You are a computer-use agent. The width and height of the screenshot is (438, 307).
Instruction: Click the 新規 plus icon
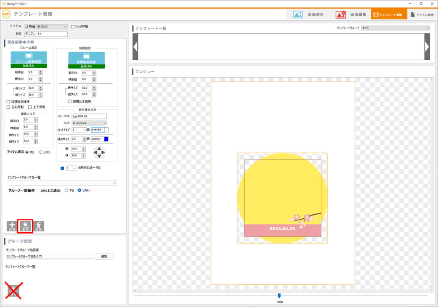click(12, 226)
